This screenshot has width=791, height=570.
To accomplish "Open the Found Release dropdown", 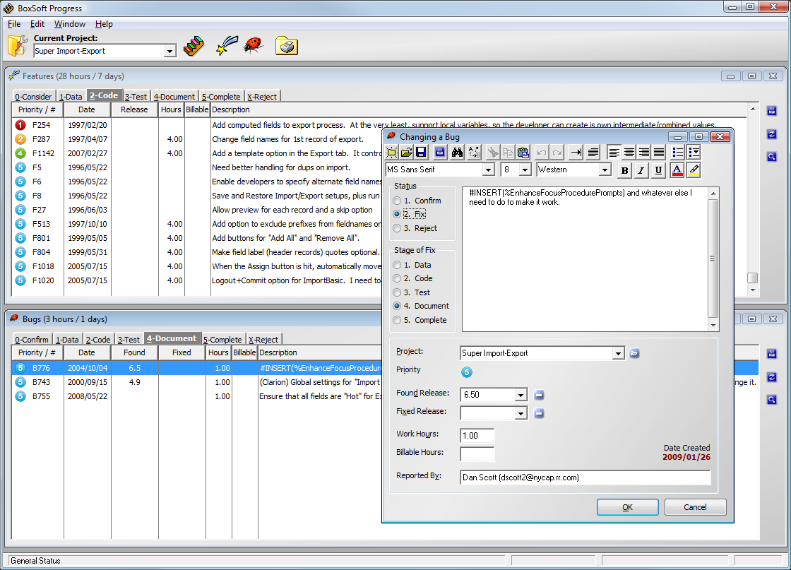I will [x=521, y=395].
